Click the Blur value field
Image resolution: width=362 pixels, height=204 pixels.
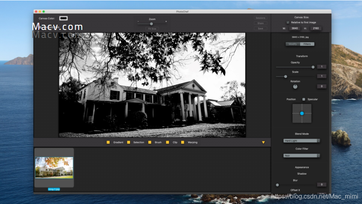click(322, 184)
